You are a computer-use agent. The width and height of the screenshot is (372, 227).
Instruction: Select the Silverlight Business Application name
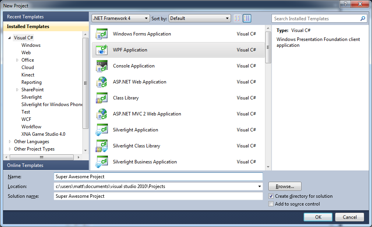click(145, 162)
